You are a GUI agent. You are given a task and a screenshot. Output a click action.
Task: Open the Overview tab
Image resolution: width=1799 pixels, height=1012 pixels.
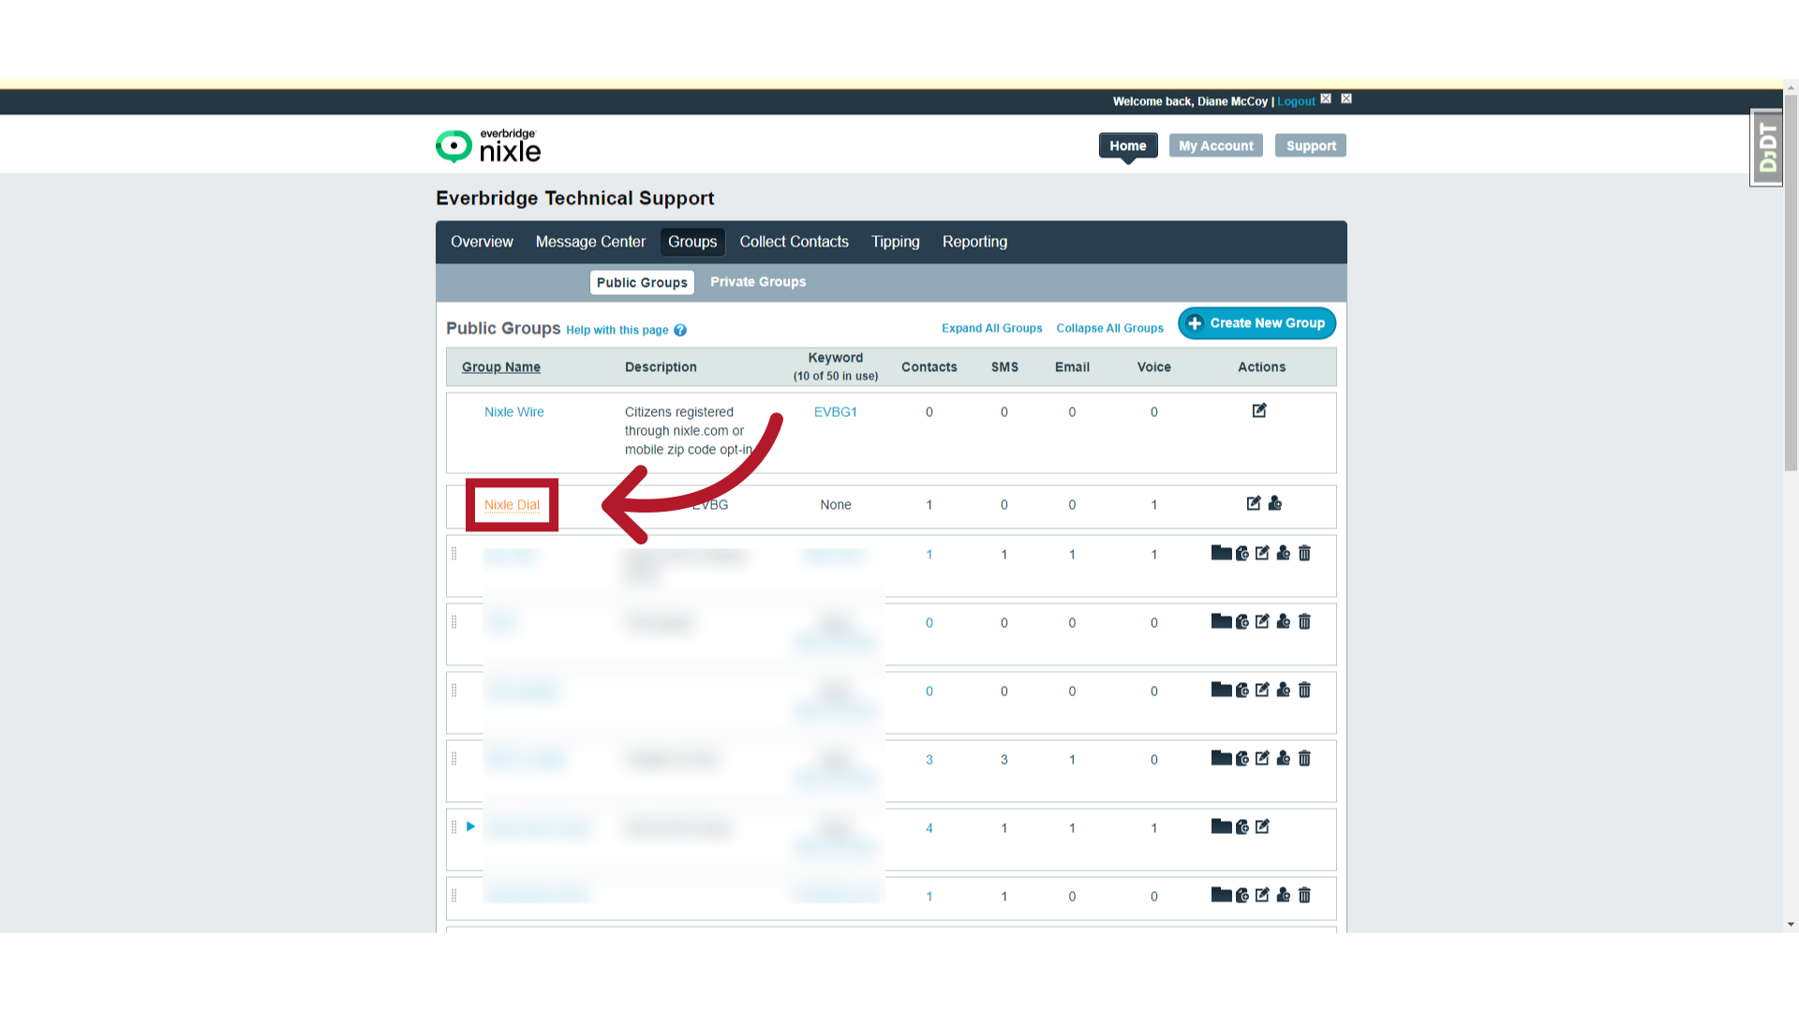(x=482, y=242)
